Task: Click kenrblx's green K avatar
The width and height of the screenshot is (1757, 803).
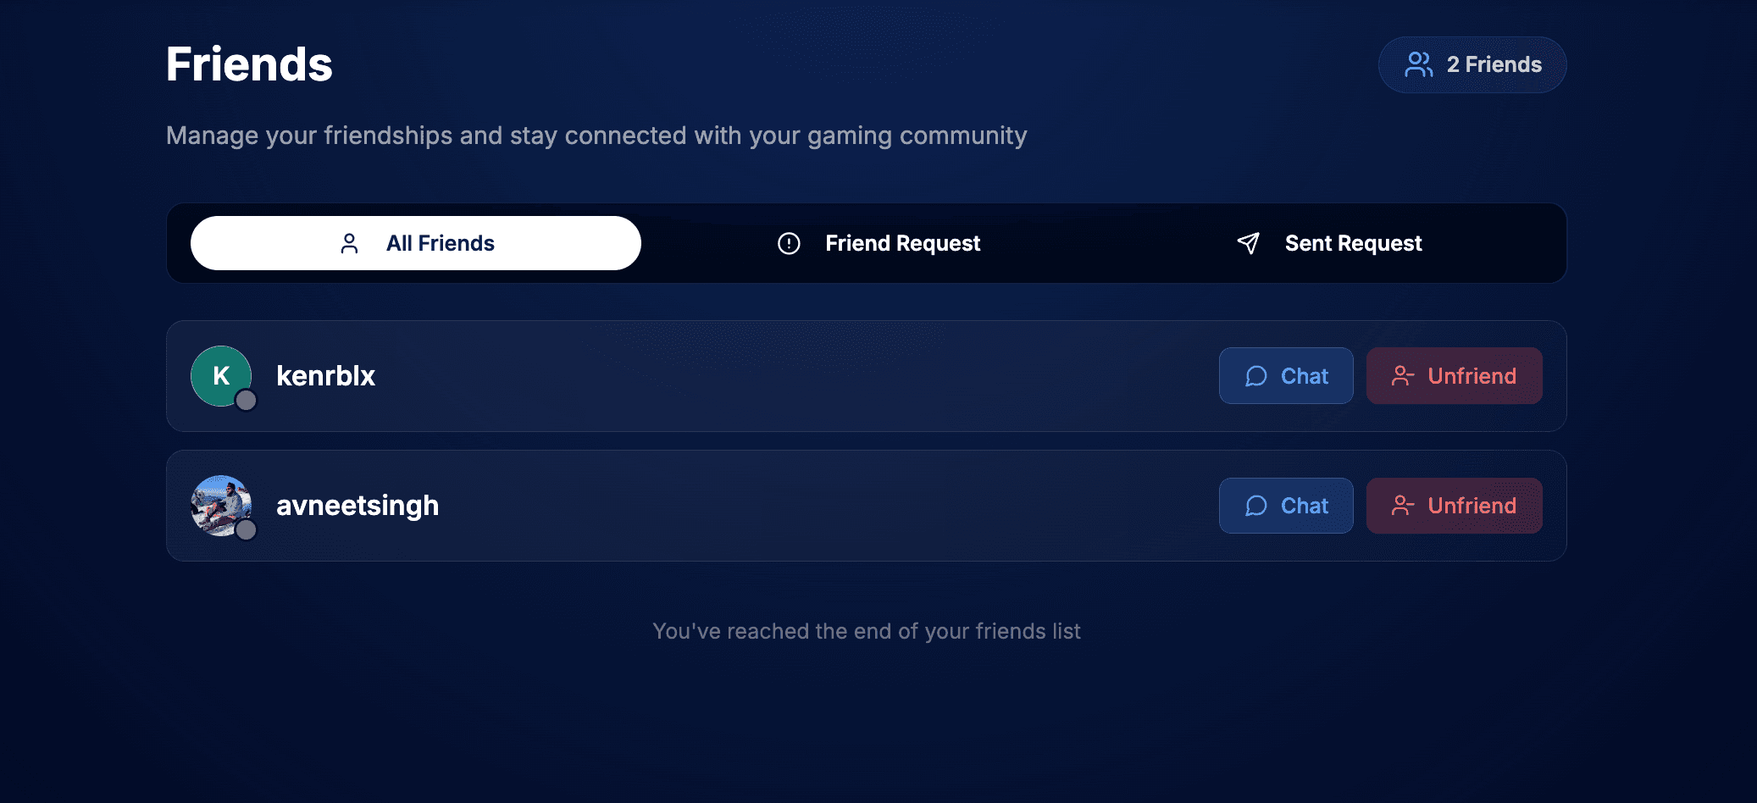Action: 219,374
